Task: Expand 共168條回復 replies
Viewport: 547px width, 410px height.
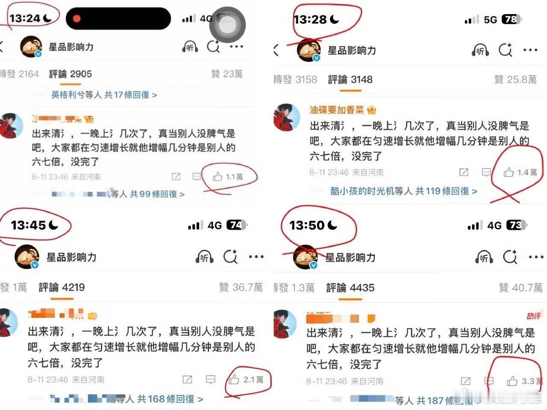Action: click(170, 399)
